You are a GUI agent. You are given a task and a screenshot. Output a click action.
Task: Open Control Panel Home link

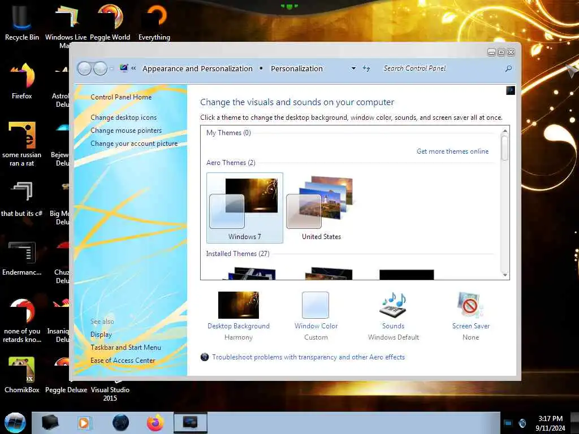tap(121, 97)
